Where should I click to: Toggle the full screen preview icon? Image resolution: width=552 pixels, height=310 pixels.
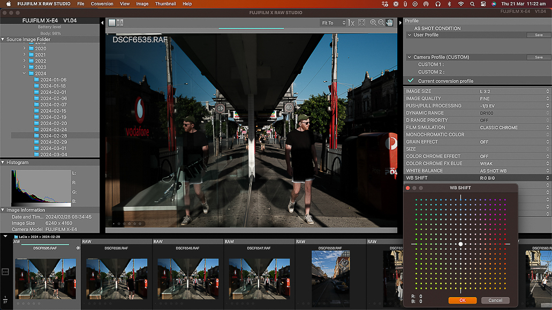click(361, 22)
